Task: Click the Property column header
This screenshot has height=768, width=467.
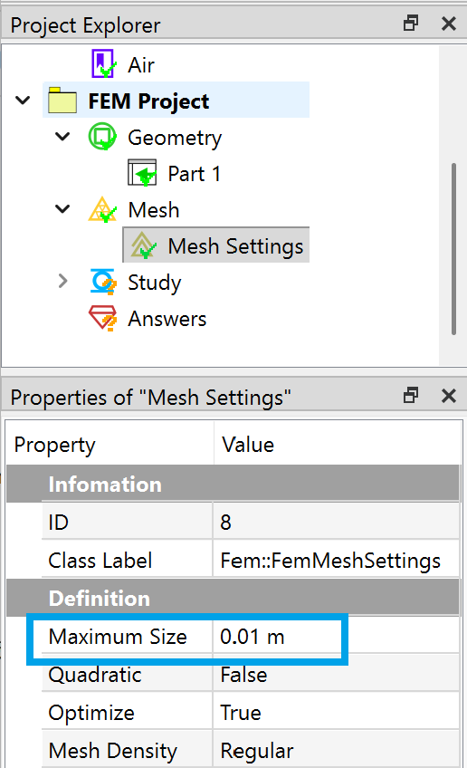Action: 110,445
